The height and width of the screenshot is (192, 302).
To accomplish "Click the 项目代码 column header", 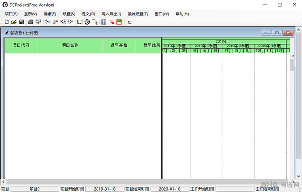I will (x=21, y=46).
